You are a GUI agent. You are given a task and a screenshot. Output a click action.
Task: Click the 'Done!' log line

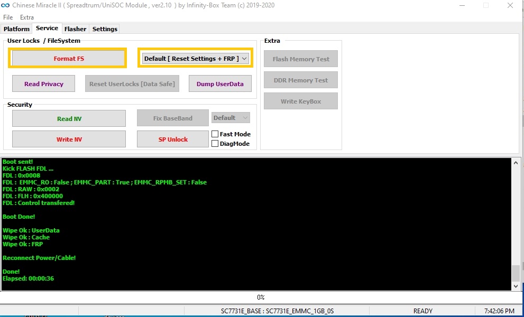[x=11, y=272]
